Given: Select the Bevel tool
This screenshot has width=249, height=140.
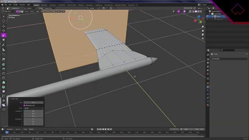Looking at the screenshot, I should point(4,69).
